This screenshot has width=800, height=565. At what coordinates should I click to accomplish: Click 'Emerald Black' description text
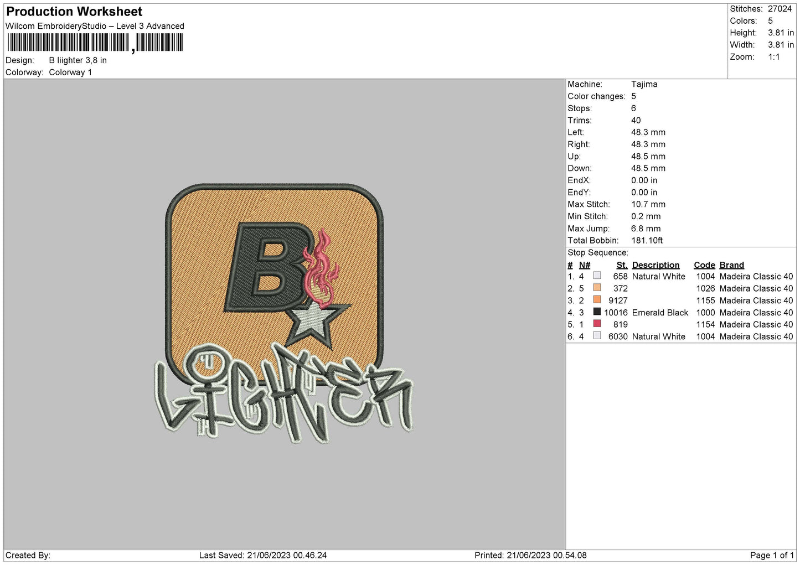660,313
